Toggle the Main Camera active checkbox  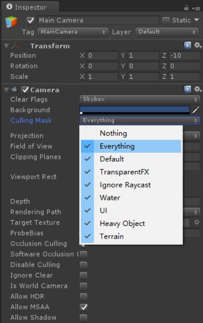coord(30,21)
